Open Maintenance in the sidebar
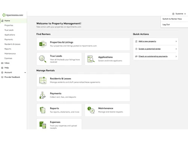Screen dimensions: 188x141 click(x=10, y=53)
